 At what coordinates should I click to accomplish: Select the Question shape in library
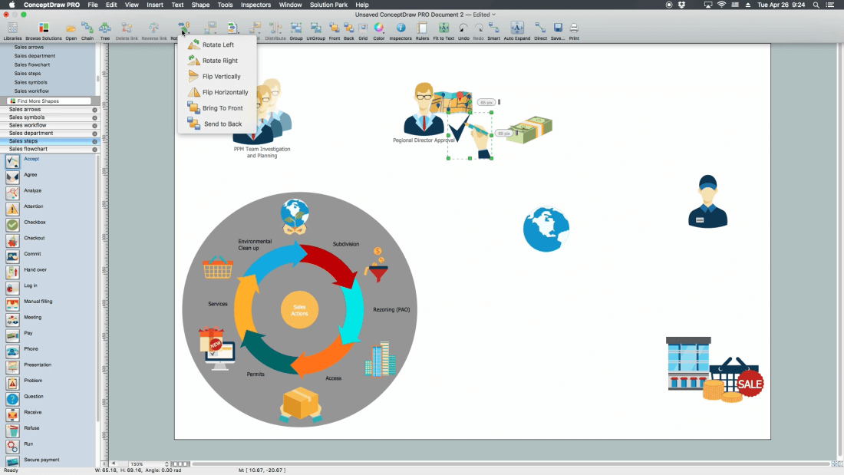tap(12, 399)
